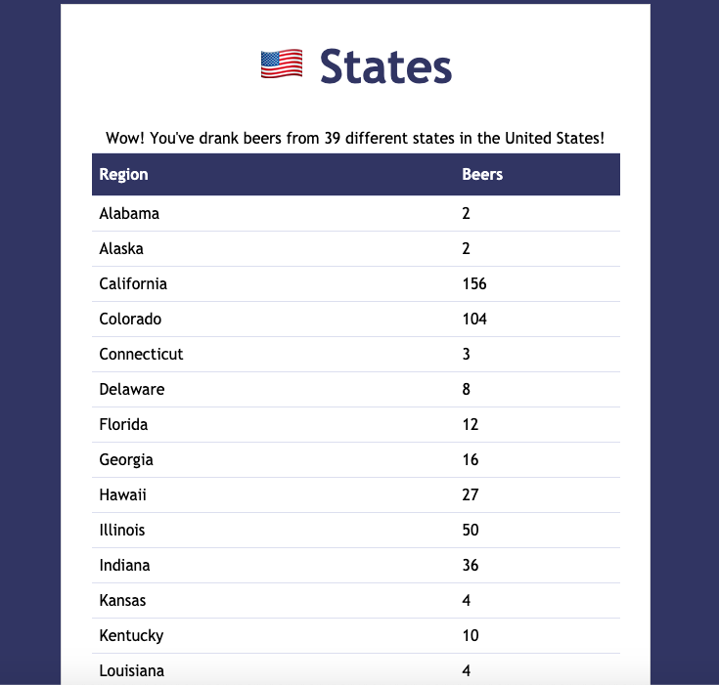Click the Florida state name
This screenshot has width=719, height=685.
(x=123, y=425)
